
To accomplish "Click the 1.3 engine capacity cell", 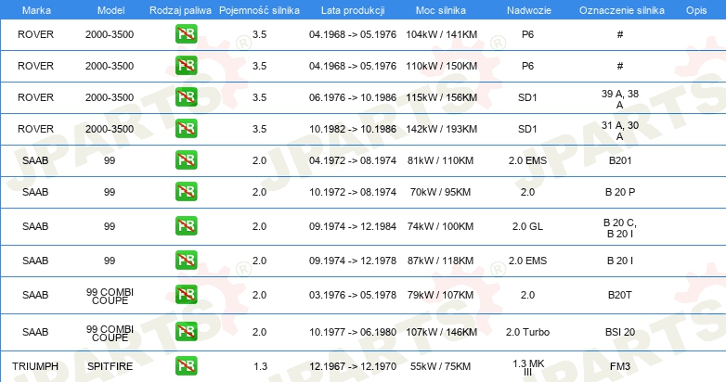I will coord(260,366).
